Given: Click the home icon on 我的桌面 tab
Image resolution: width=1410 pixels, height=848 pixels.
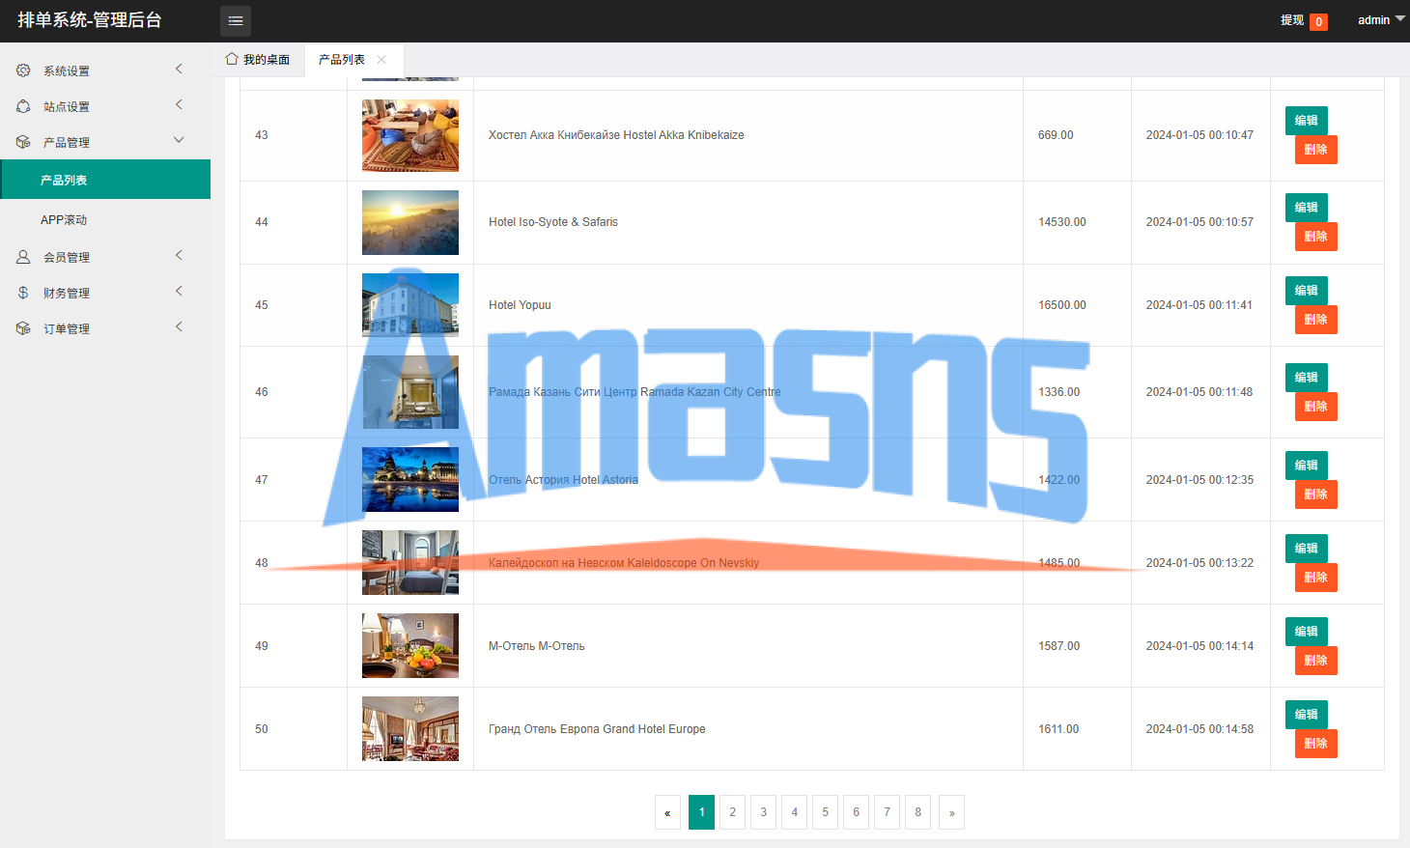Looking at the screenshot, I should [232, 59].
